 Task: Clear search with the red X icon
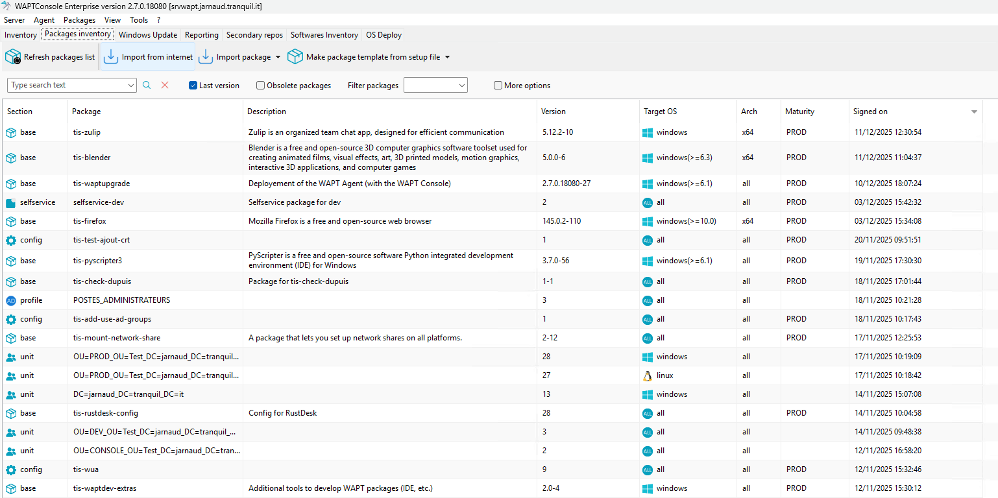pos(165,85)
